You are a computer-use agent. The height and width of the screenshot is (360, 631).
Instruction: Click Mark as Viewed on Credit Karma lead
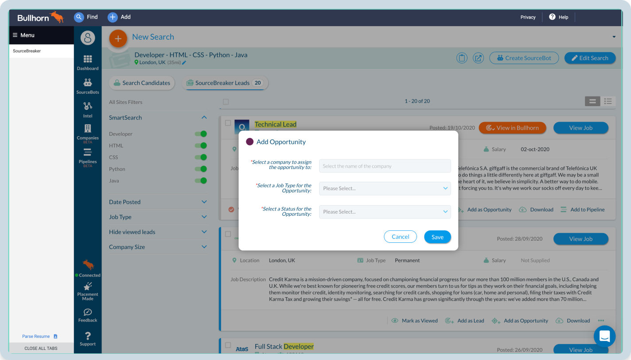415,321
